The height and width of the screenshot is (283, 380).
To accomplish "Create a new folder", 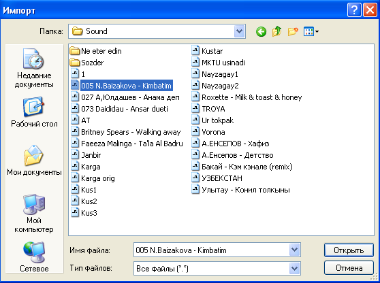I will 293,31.
